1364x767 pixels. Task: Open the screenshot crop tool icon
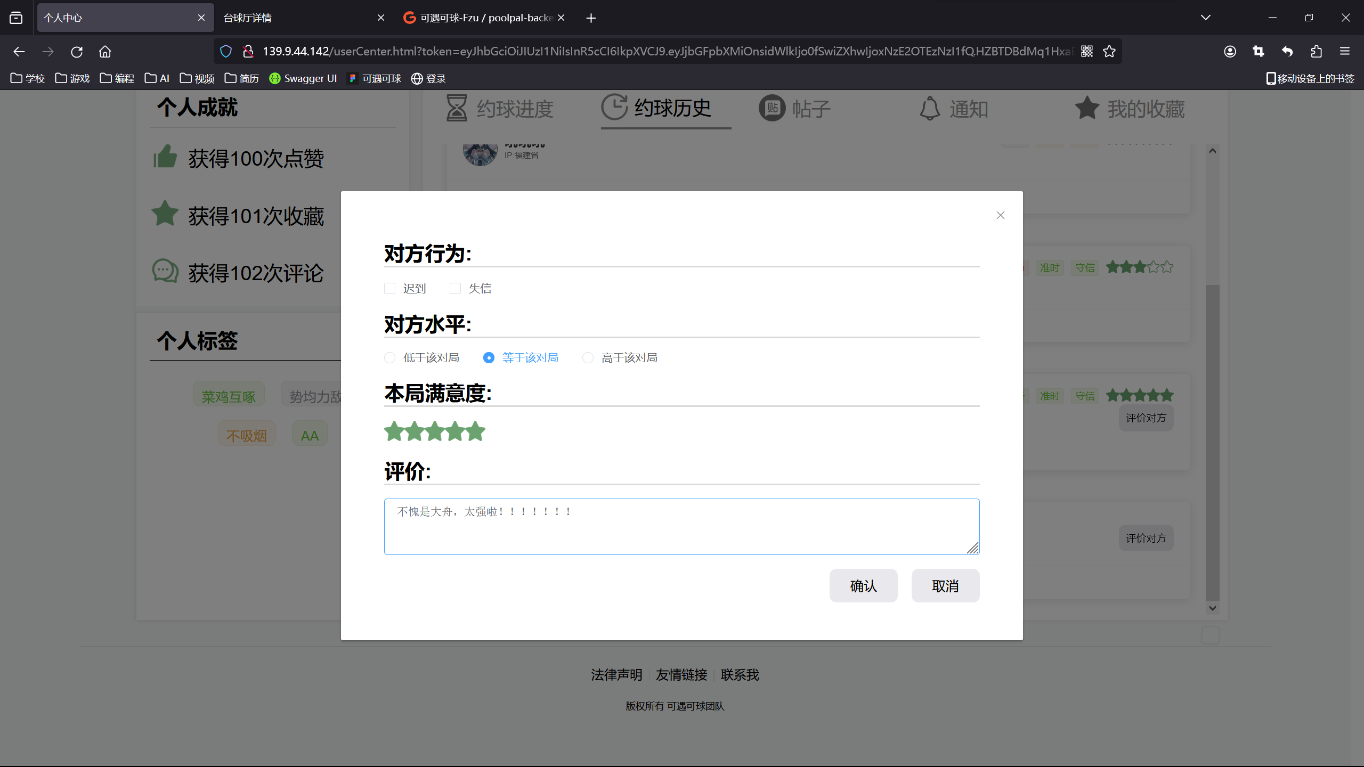[x=1259, y=51]
